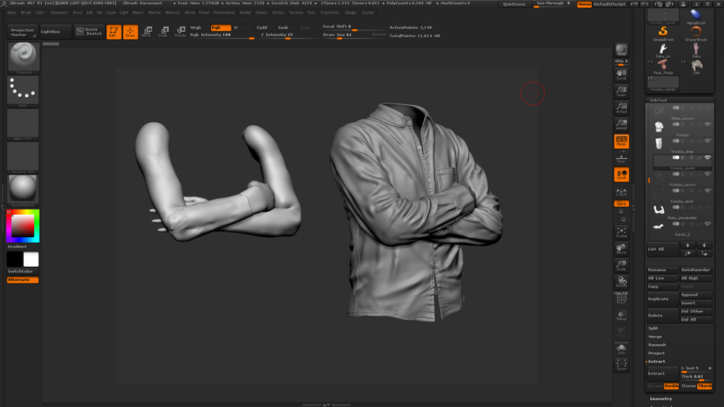The image size is (724, 407).
Task: Select the Draw mode icon
Action: tap(130, 32)
